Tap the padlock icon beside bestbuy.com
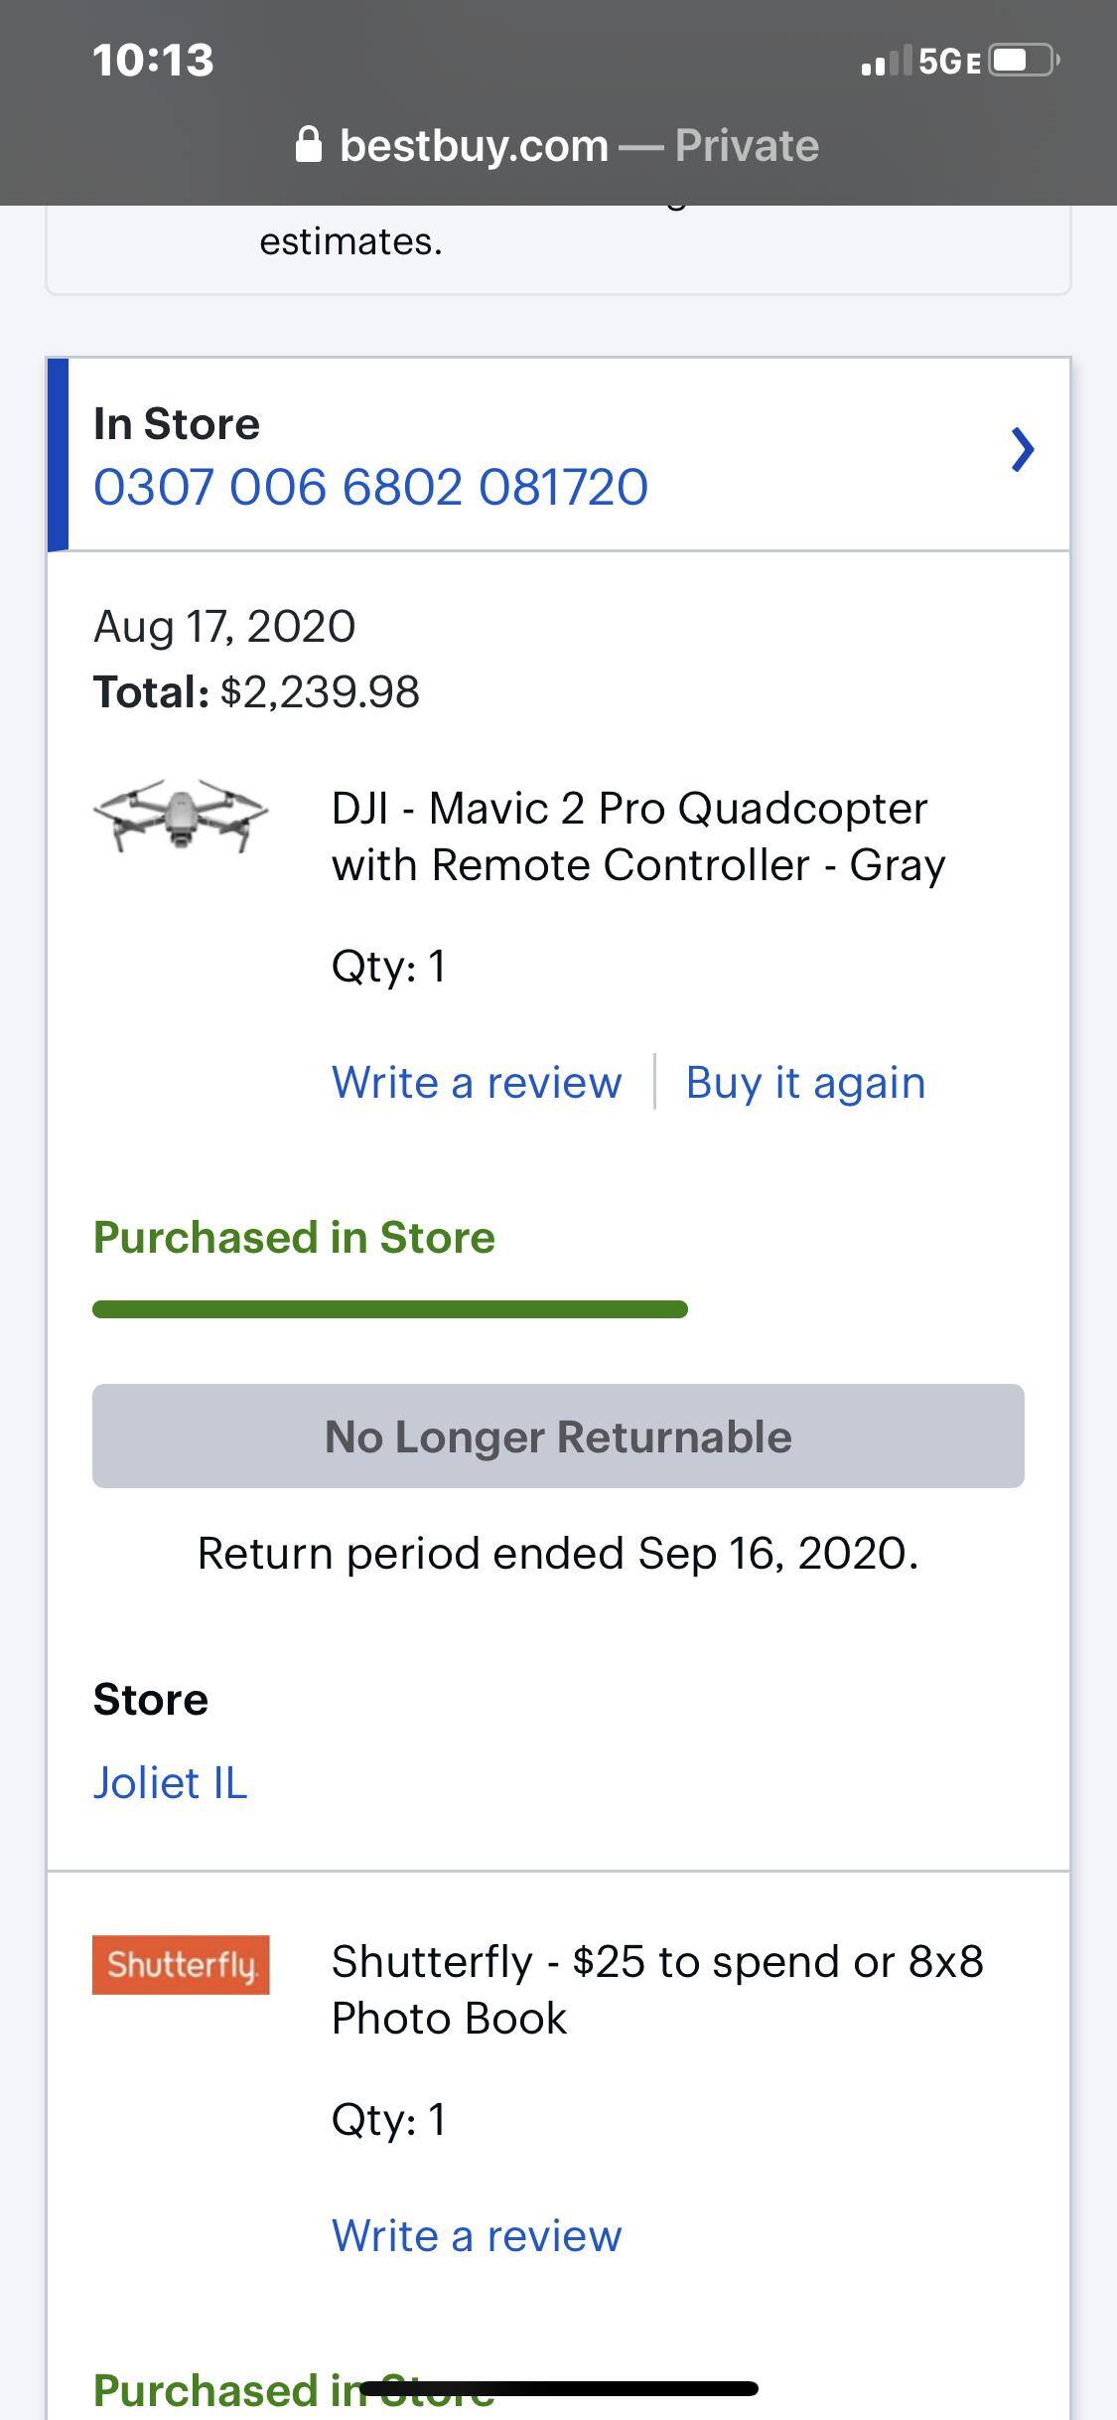 click(x=309, y=145)
